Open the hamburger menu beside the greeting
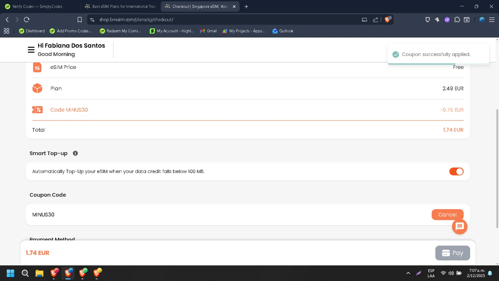Screen dimensions: 499x281 pyautogui.click(x=31, y=50)
